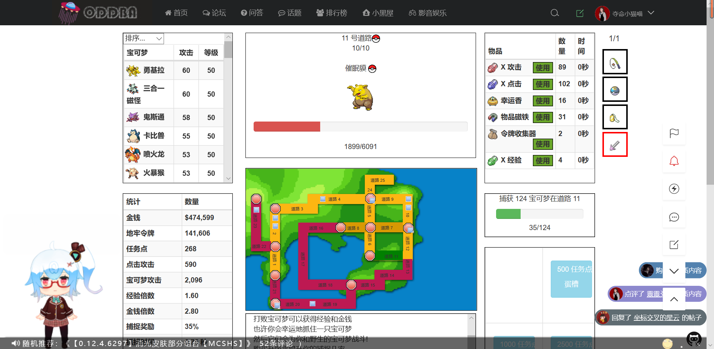Click the enemy red health bar
Viewport: 714px width, 349px height.
coord(287,127)
